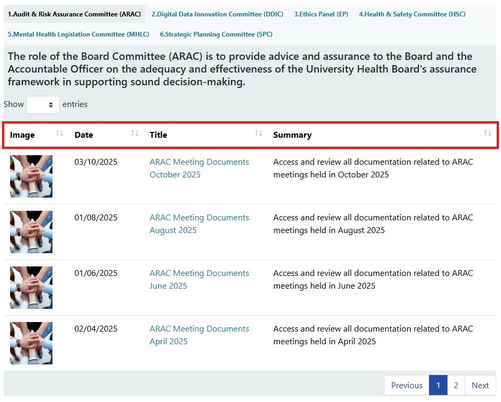501x402 pixels.
Task: Click summary text for June 2025 meetings
Action: coord(373,279)
